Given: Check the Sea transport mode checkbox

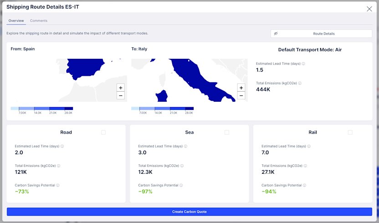Looking at the screenshot, I should click(227, 132).
